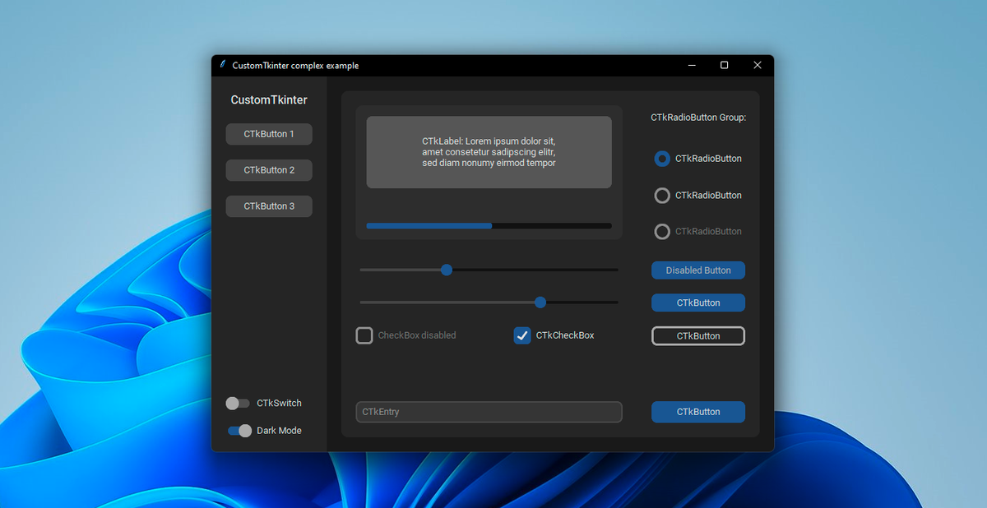987x508 pixels.
Task: Click the CTkLabel lorem ipsum text box
Action: (489, 152)
